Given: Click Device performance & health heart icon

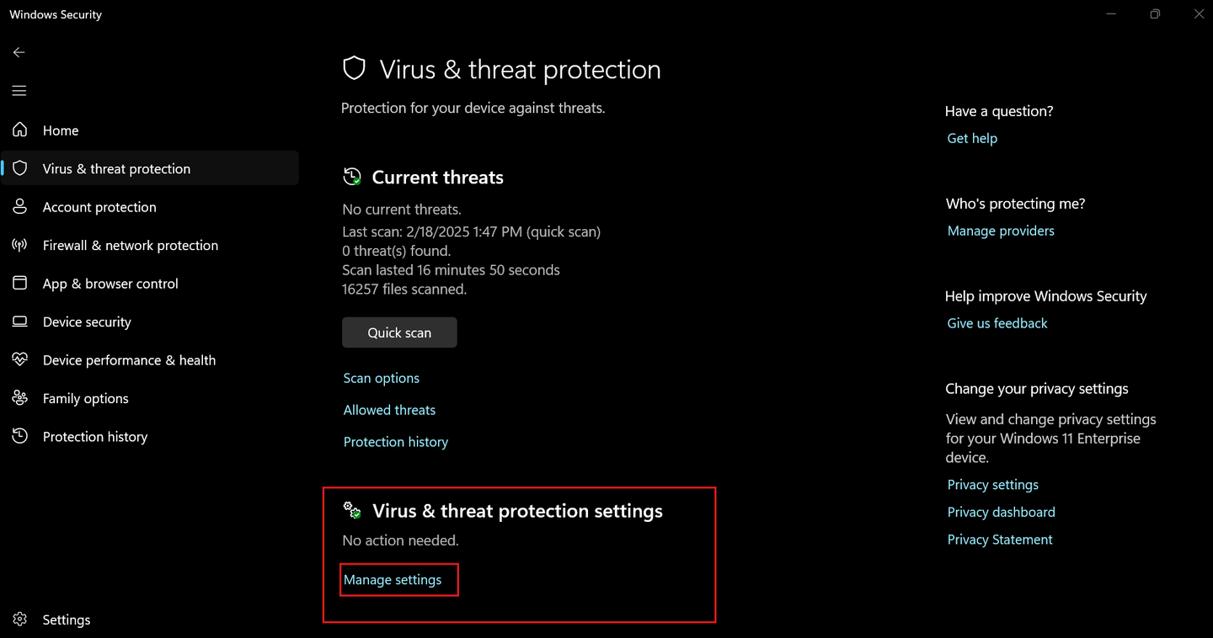Looking at the screenshot, I should [x=19, y=359].
